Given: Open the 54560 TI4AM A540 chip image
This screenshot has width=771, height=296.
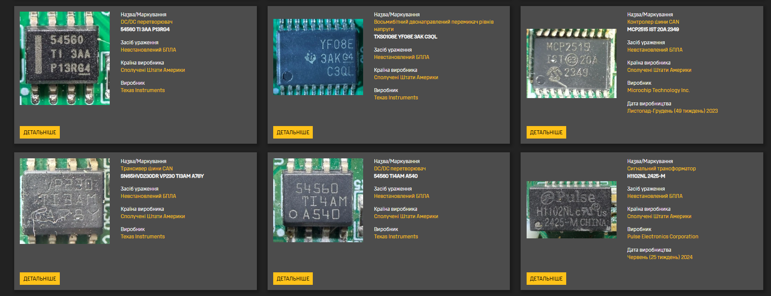Looking at the screenshot, I should coord(318,200).
